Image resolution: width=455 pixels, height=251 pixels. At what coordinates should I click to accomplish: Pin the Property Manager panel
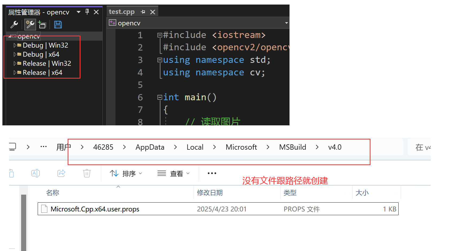coord(87,12)
